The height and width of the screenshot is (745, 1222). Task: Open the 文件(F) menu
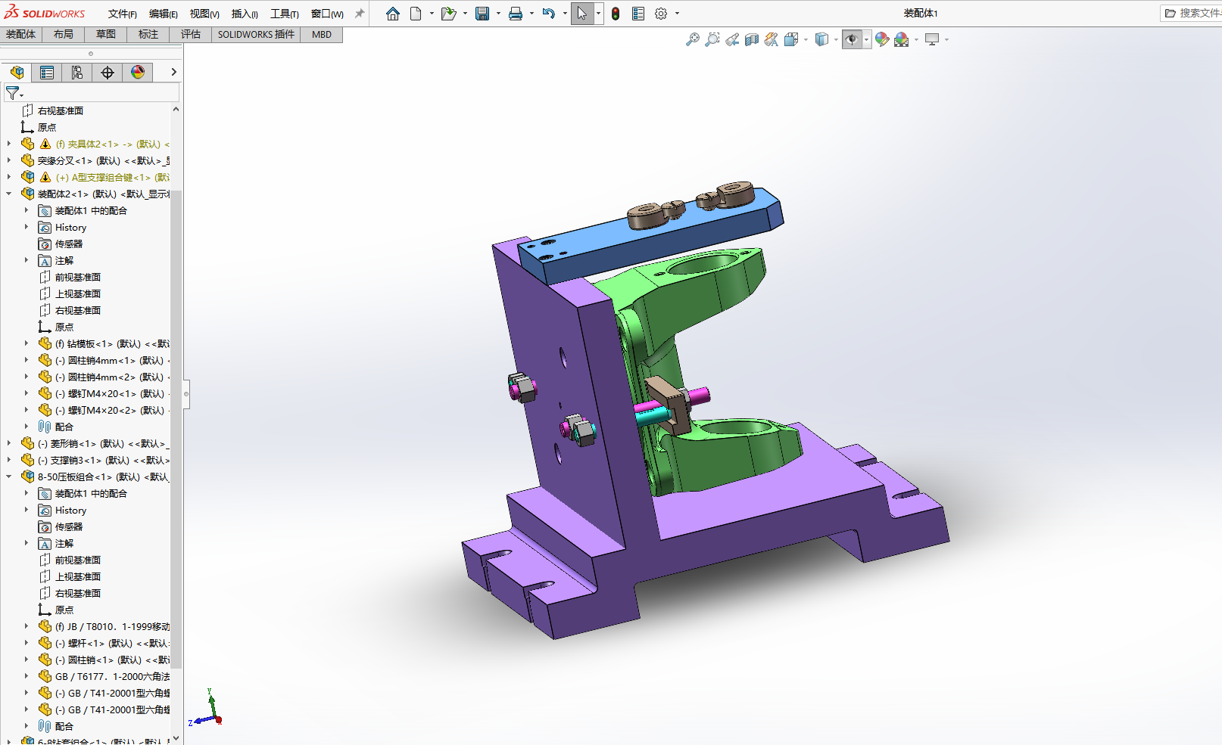(123, 14)
